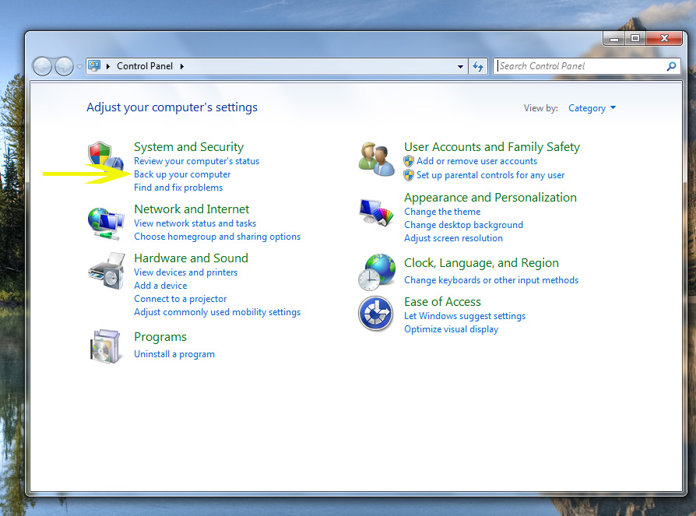Open the Programs disc box icon
The image size is (696, 516).
[x=105, y=346]
